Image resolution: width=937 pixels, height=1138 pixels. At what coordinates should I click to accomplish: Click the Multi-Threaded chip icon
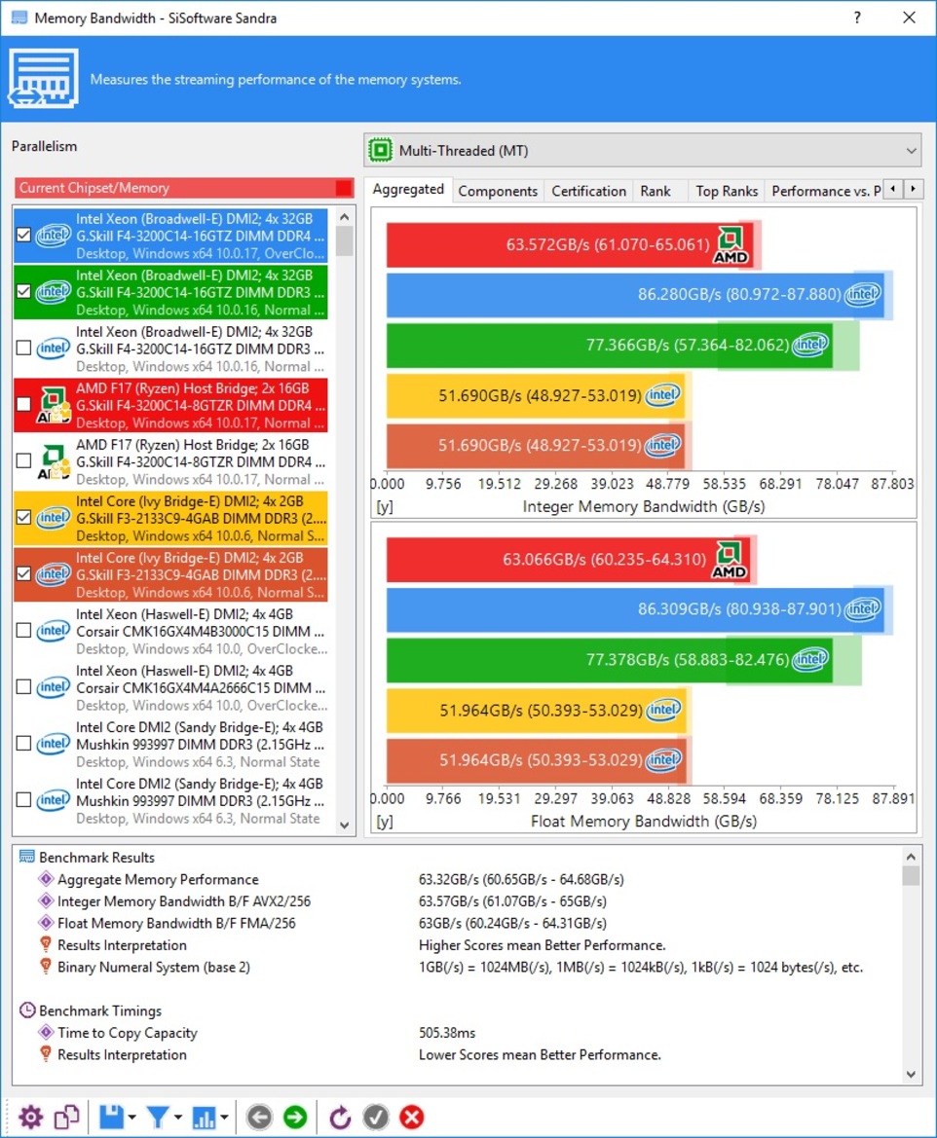click(x=380, y=150)
